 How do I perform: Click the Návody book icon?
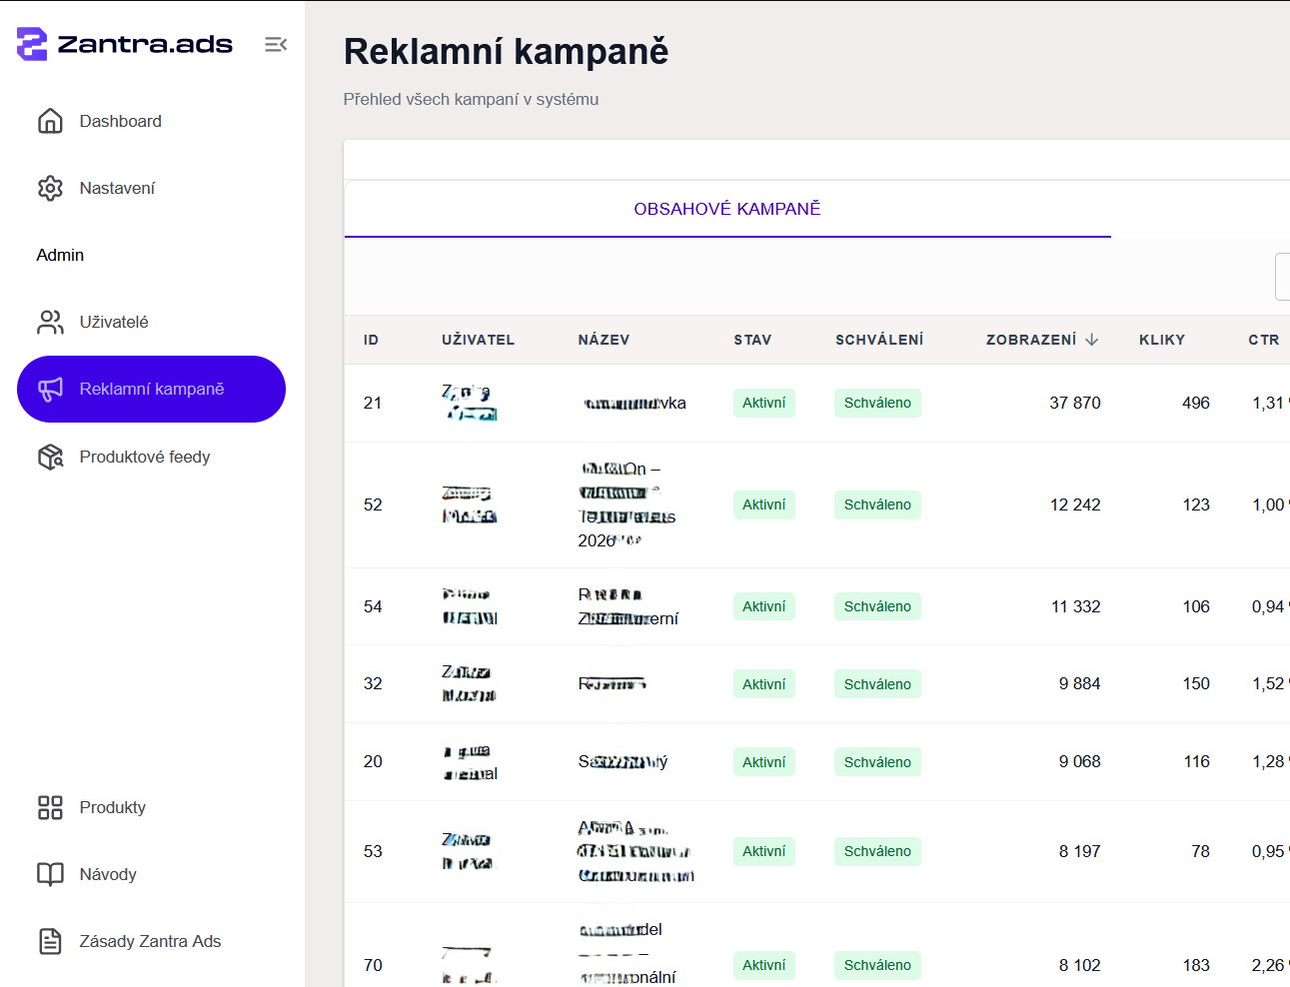[x=50, y=874]
